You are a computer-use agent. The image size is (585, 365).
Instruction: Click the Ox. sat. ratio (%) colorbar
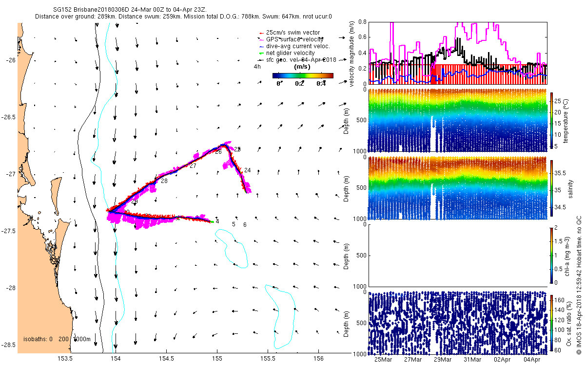[552, 322]
